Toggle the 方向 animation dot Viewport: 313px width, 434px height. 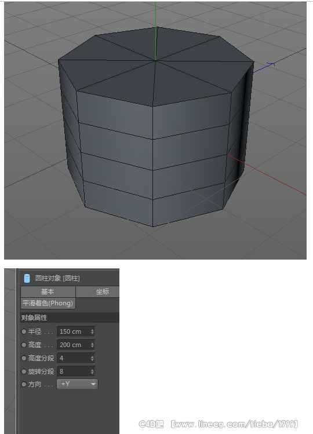(24, 384)
